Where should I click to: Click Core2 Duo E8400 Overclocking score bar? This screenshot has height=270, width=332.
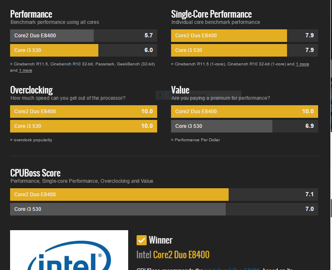(83, 112)
